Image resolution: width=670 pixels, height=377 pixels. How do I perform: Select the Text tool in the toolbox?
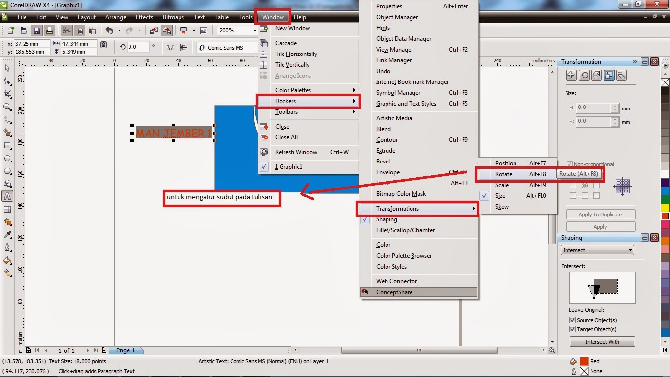pyautogui.click(x=7, y=196)
